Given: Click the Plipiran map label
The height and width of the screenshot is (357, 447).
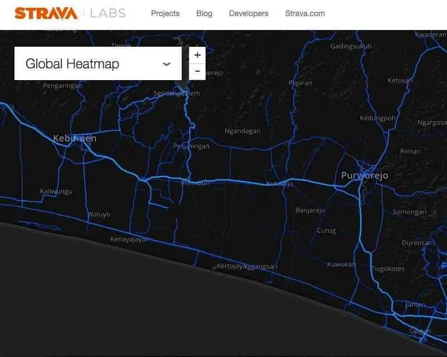Looking at the screenshot, I should click(x=300, y=83).
